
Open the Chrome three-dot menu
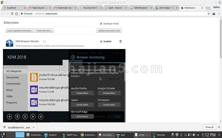(x=219, y=14)
